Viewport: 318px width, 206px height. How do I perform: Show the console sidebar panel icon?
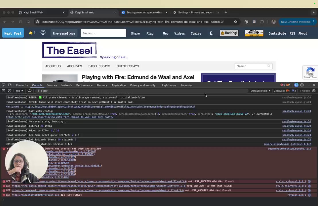pos(3,91)
